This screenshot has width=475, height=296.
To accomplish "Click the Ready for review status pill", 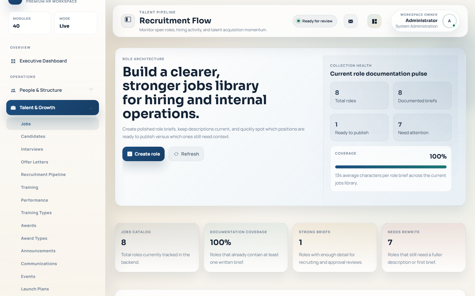I will pos(315,21).
